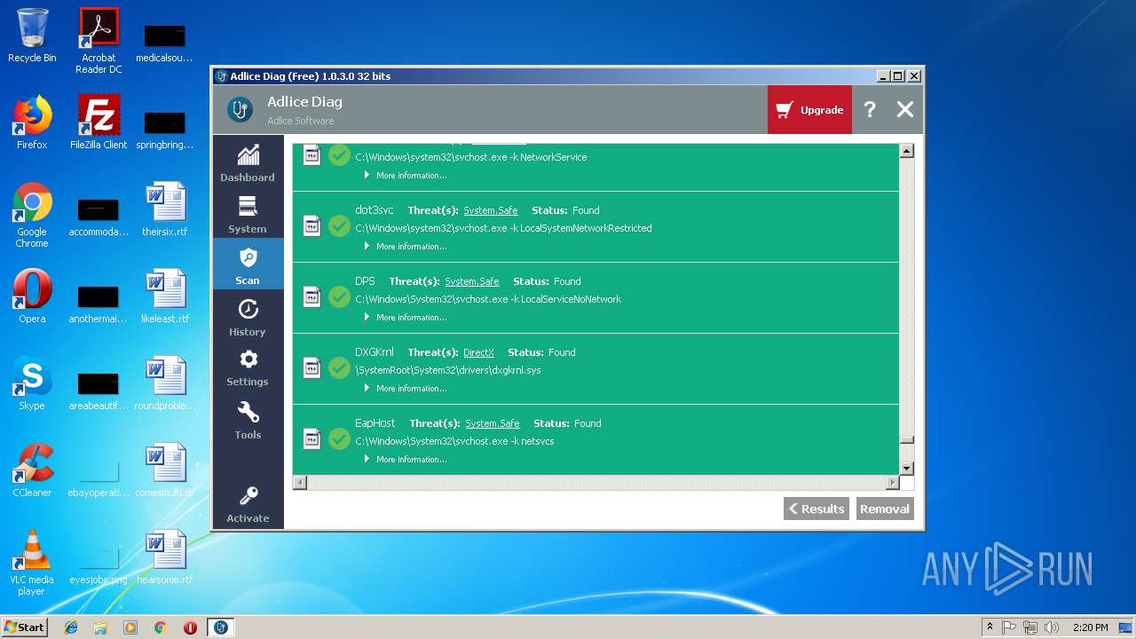Click the Removal button
1136x639 pixels.
(x=885, y=509)
